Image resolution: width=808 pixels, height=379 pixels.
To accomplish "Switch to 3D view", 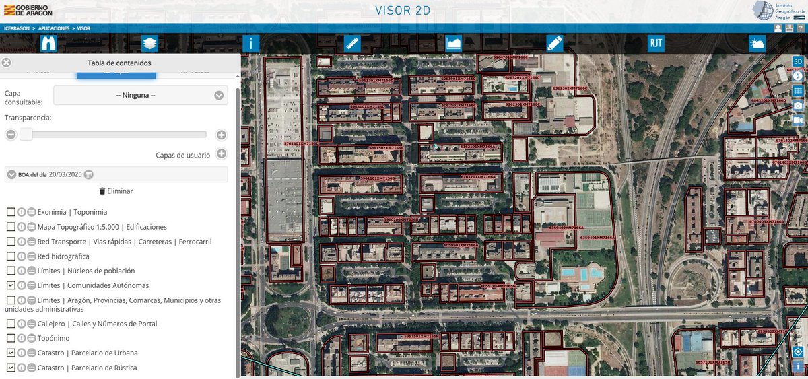I will click(x=798, y=61).
